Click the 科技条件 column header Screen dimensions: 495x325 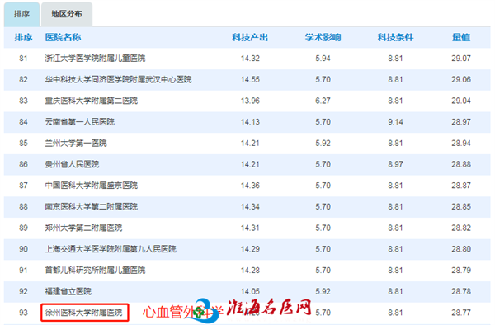point(395,38)
